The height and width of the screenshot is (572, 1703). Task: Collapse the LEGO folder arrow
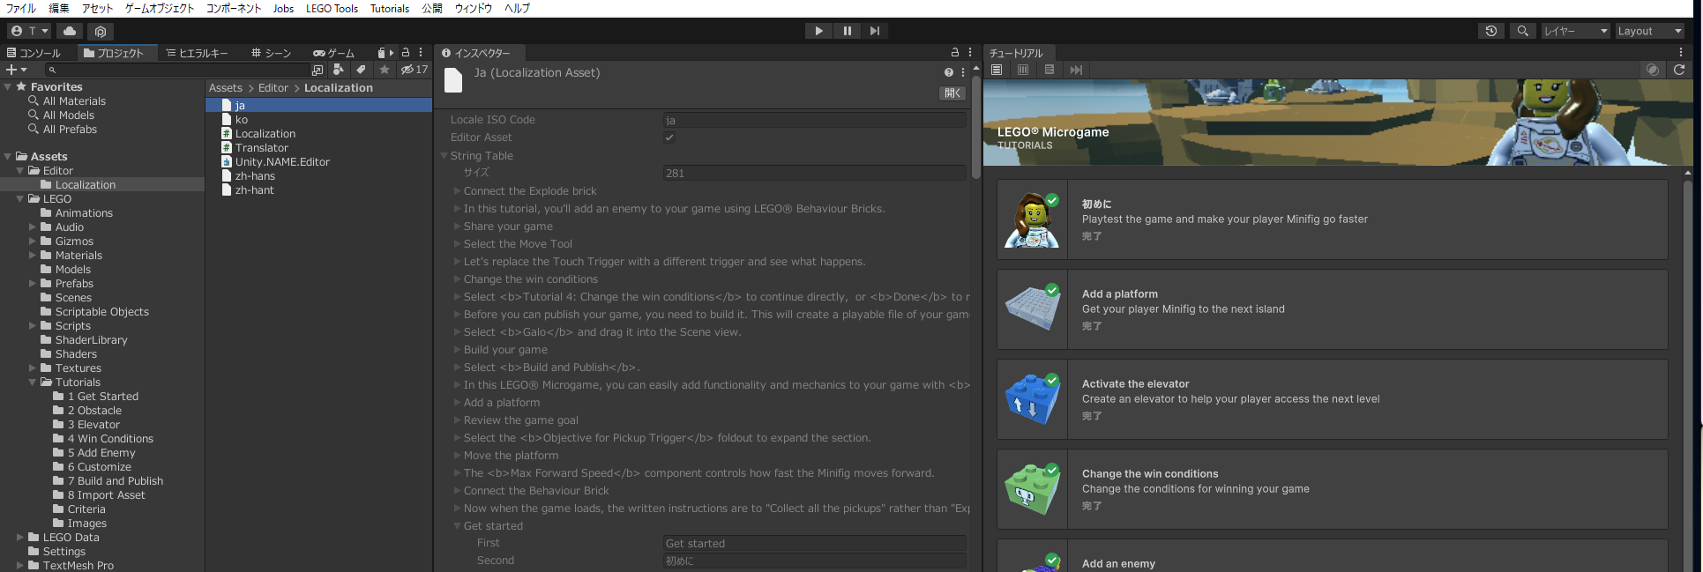click(x=20, y=199)
